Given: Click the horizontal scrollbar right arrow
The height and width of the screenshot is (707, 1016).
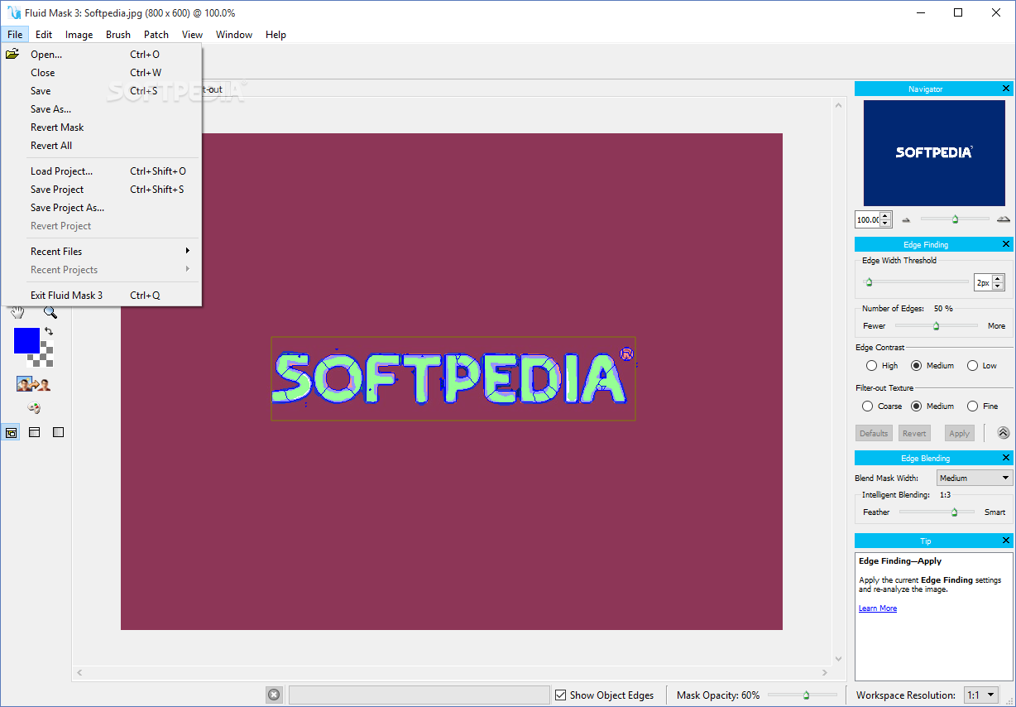Looking at the screenshot, I should pos(825,673).
